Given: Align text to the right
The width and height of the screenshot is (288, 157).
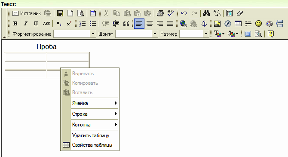Looking at the screenshot, I should pyautogui.click(x=160, y=24).
